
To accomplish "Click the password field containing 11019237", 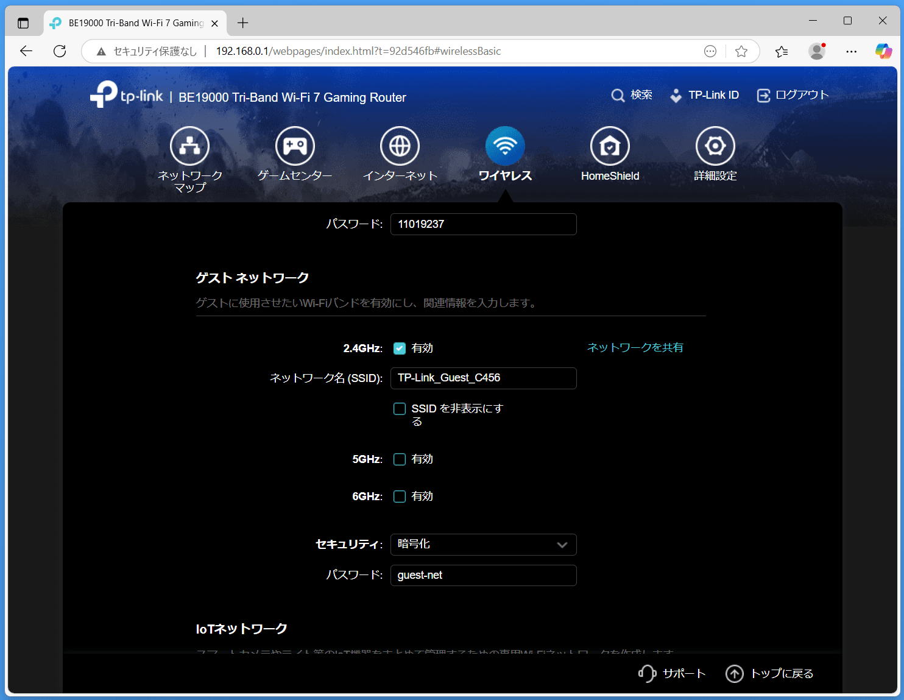I will click(x=484, y=224).
